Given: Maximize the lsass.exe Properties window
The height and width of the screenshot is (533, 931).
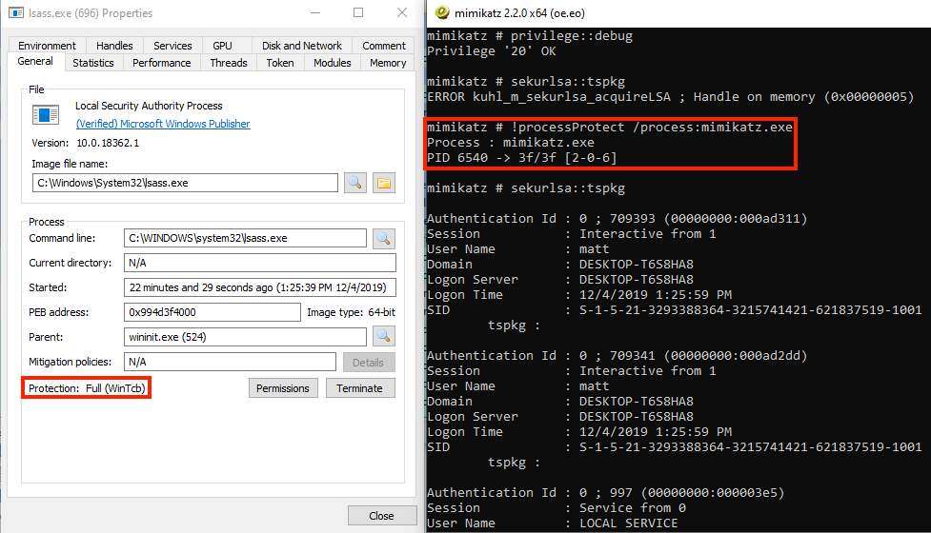Looking at the screenshot, I should (x=358, y=12).
